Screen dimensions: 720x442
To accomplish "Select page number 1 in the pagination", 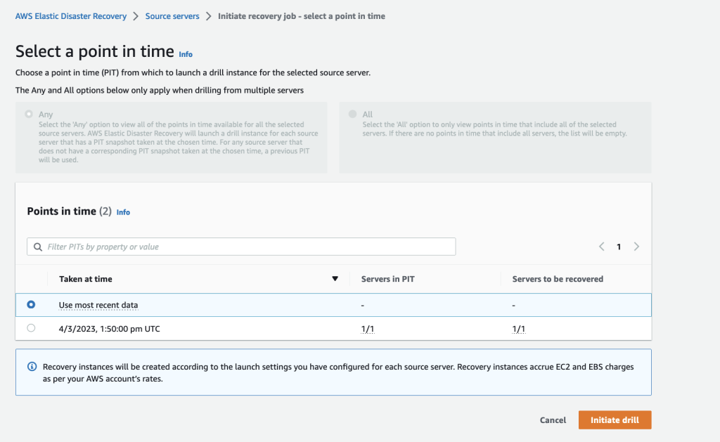I will tap(619, 247).
